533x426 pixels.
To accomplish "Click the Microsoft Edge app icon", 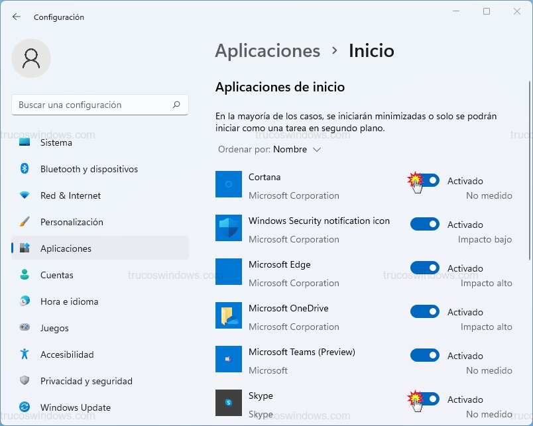I will (228, 272).
